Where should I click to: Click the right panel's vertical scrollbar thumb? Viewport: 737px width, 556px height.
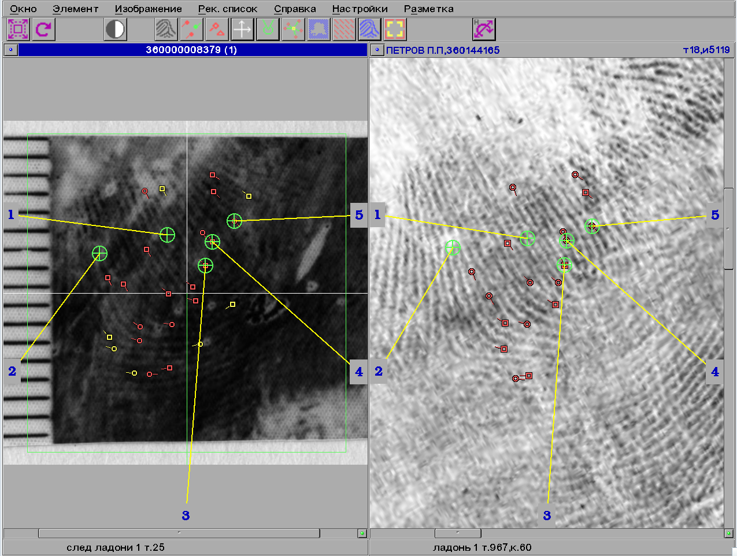pos(729,228)
